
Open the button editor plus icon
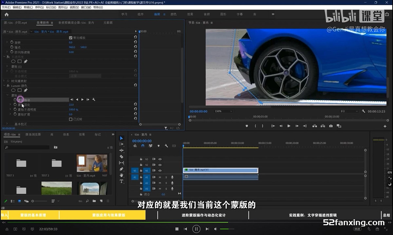click(385, 126)
